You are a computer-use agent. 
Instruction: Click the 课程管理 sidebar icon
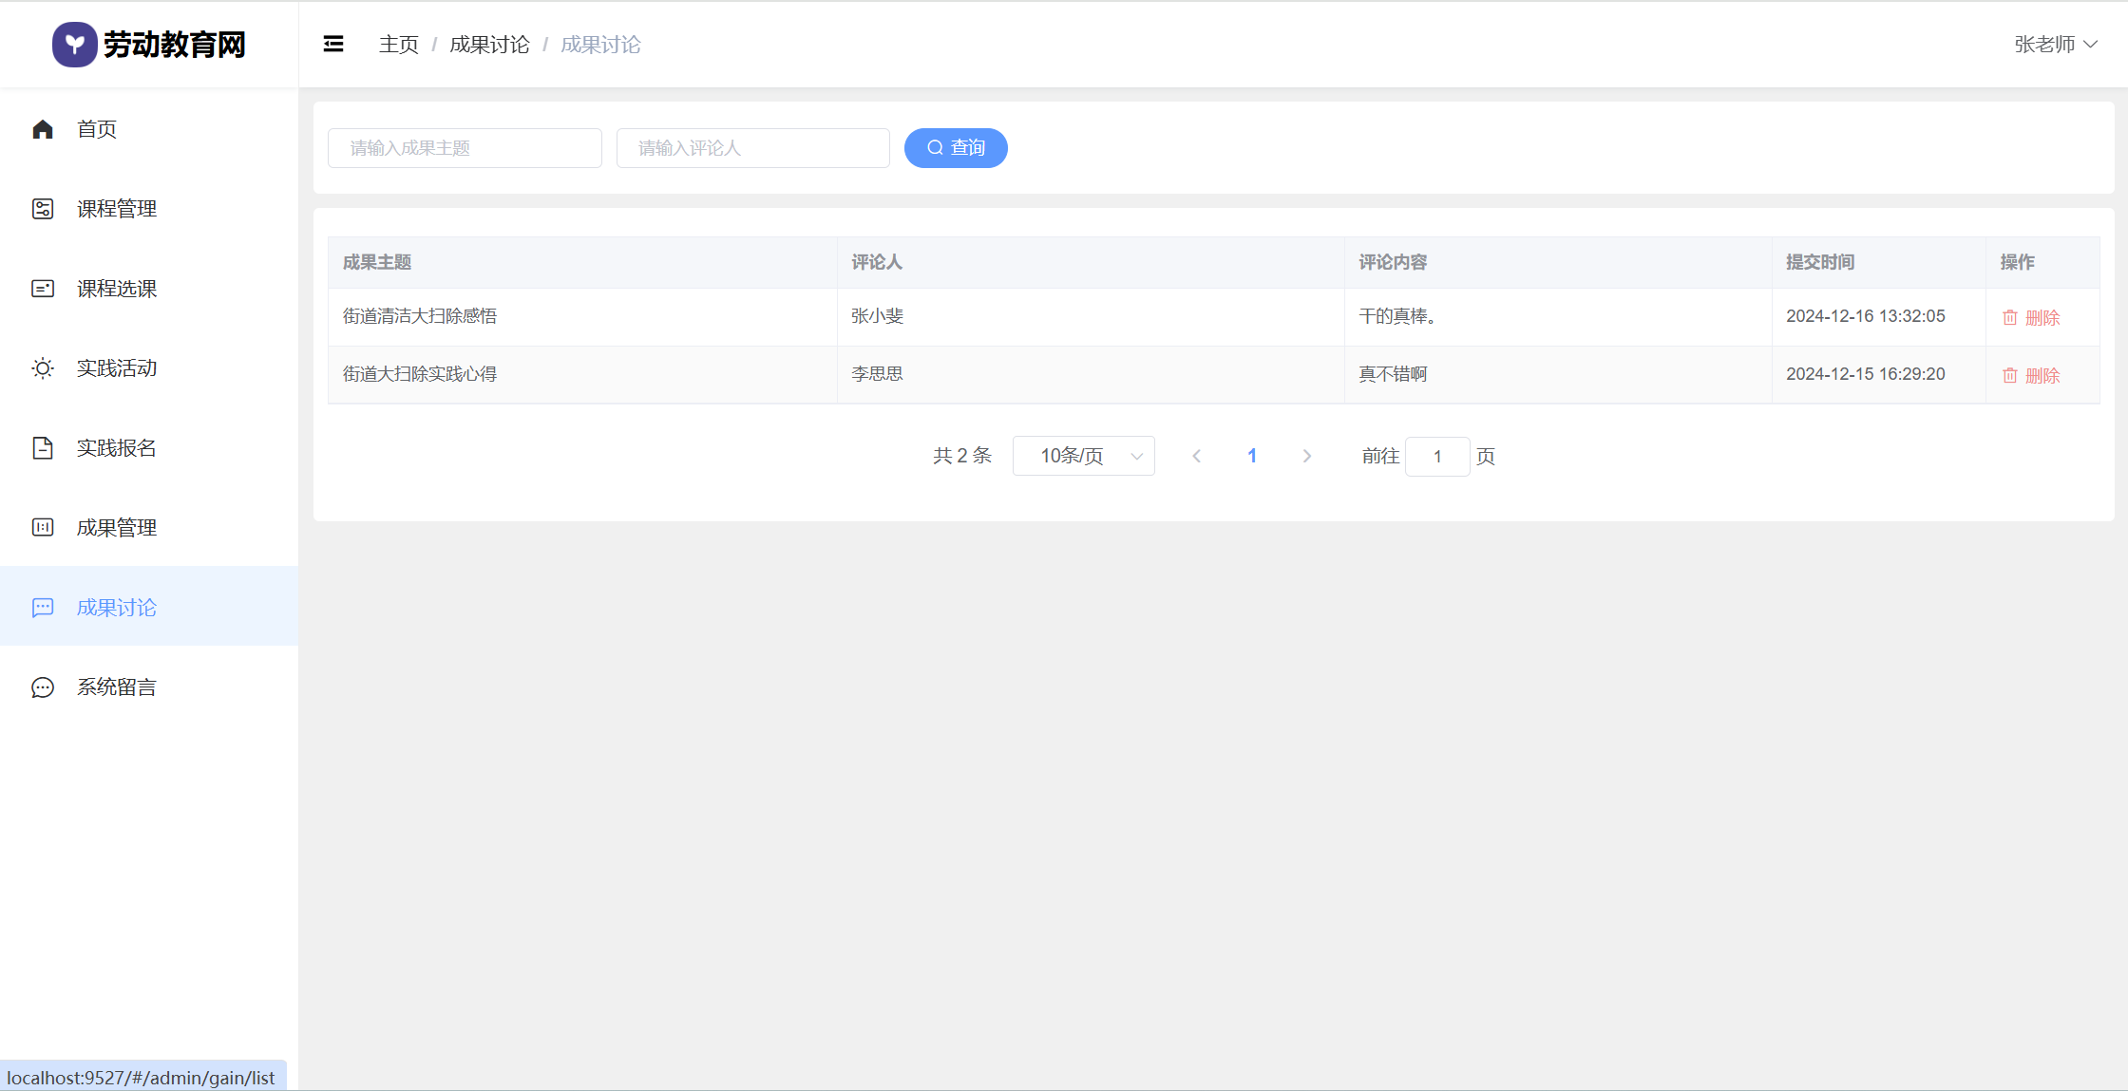pos(43,209)
